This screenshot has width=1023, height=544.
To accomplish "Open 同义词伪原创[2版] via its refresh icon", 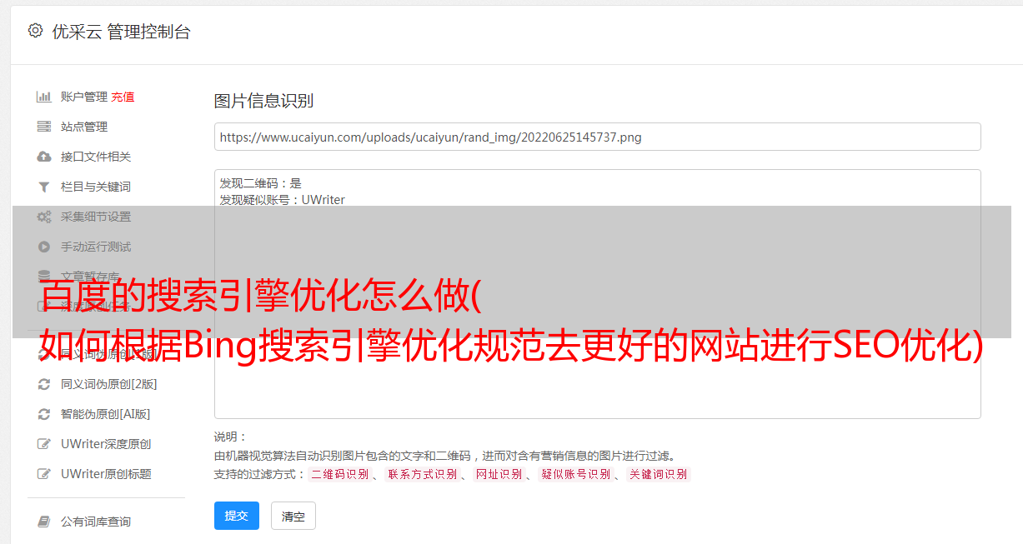I will [44, 384].
